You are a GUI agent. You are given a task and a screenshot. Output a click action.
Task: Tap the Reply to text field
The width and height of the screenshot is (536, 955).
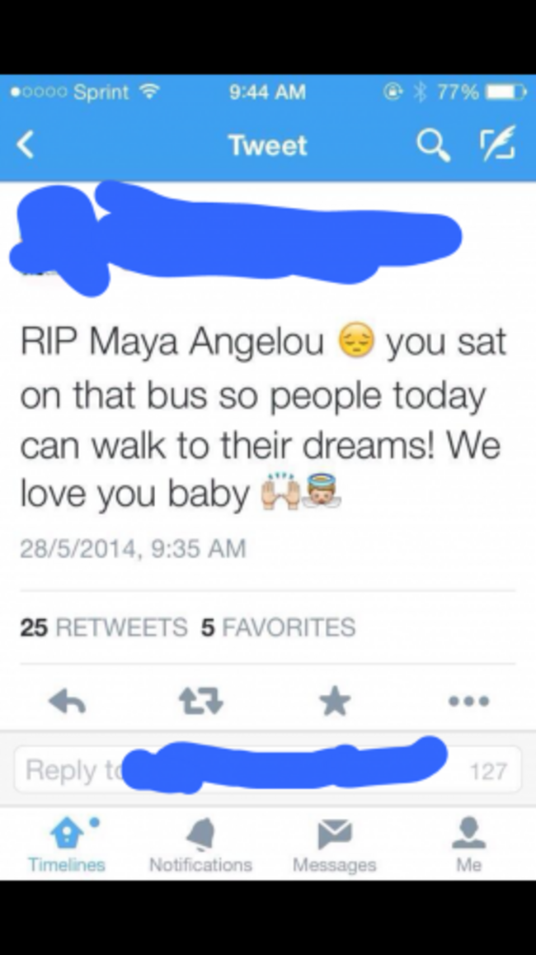[268, 770]
